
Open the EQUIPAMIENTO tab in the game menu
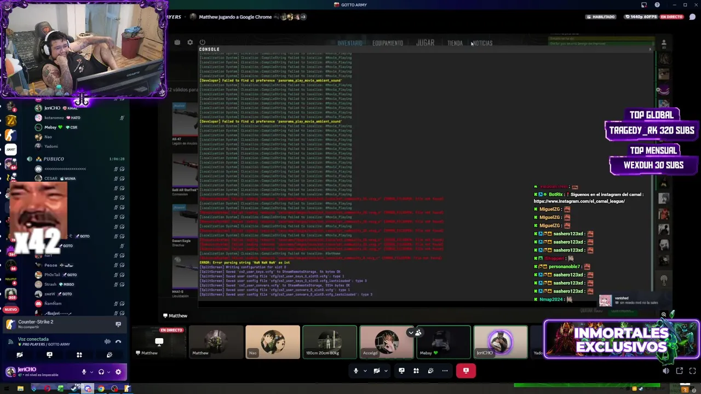click(x=388, y=43)
